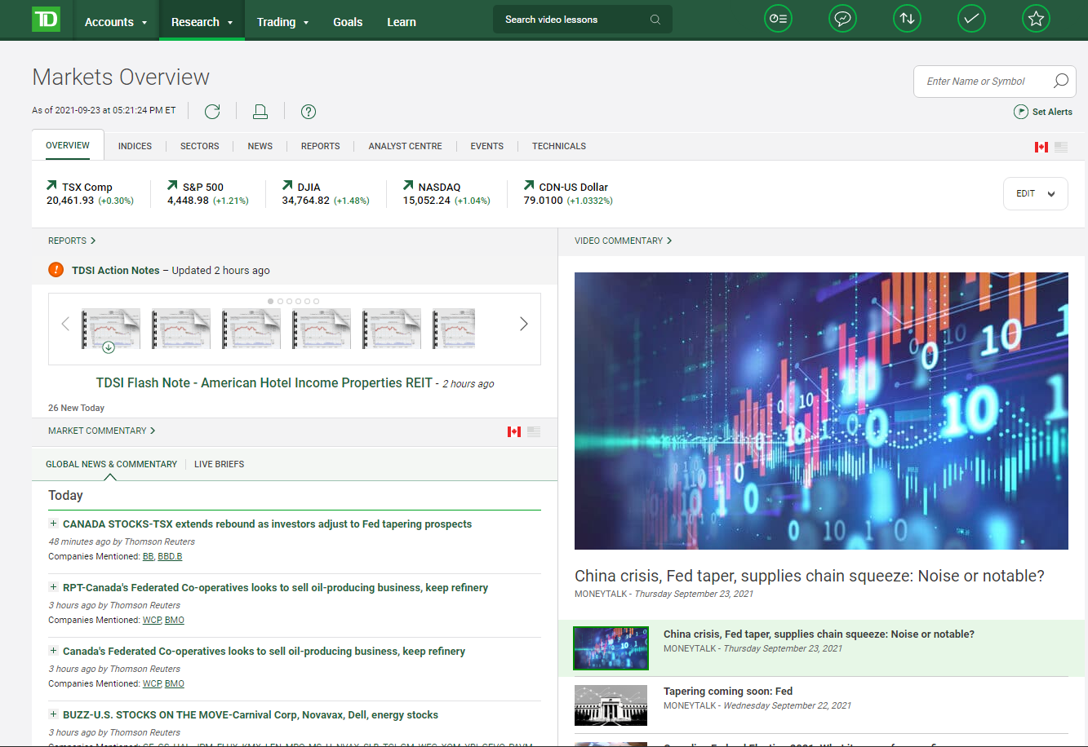Open TDSI Flash Note American Hotel Income Properties

coord(264,382)
